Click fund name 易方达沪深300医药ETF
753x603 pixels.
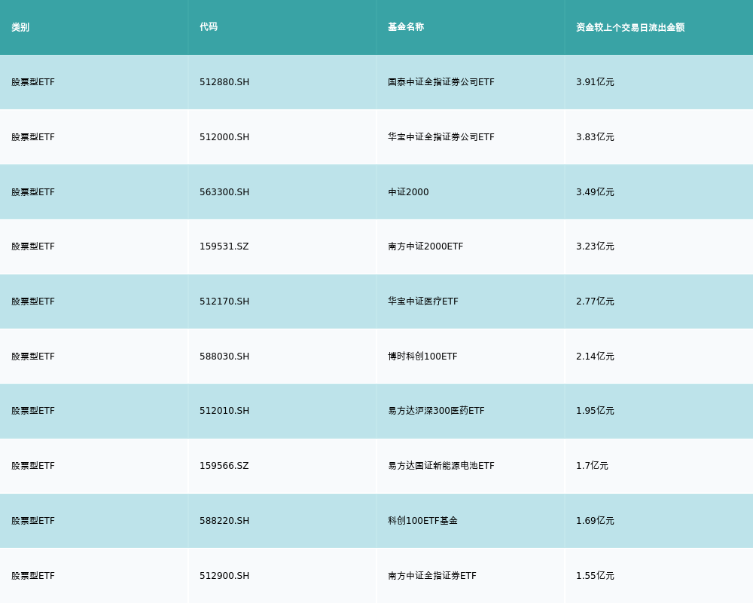point(436,411)
